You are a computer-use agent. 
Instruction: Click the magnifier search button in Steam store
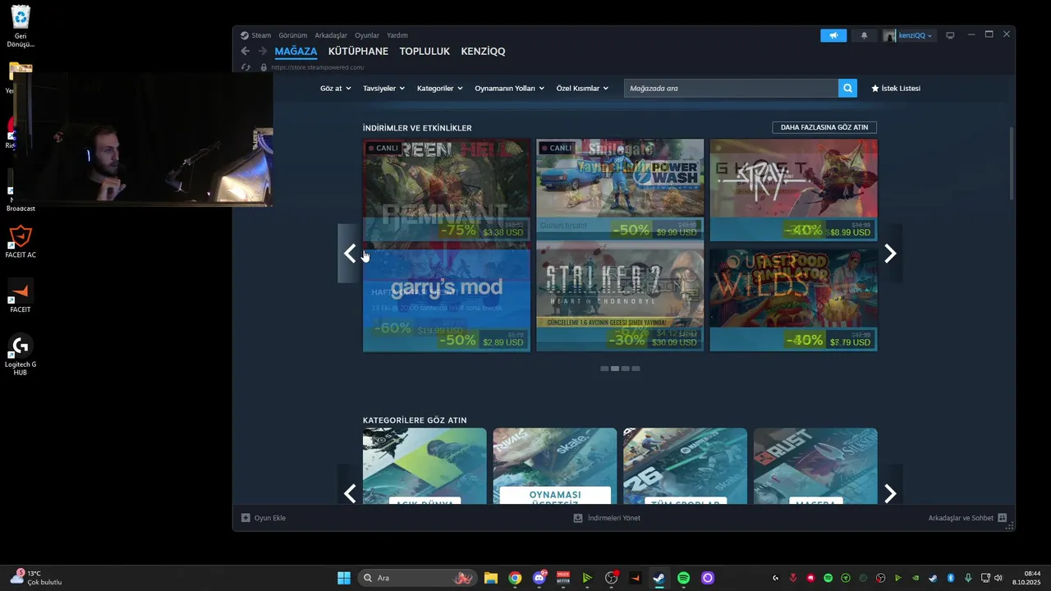pyautogui.click(x=847, y=88)
